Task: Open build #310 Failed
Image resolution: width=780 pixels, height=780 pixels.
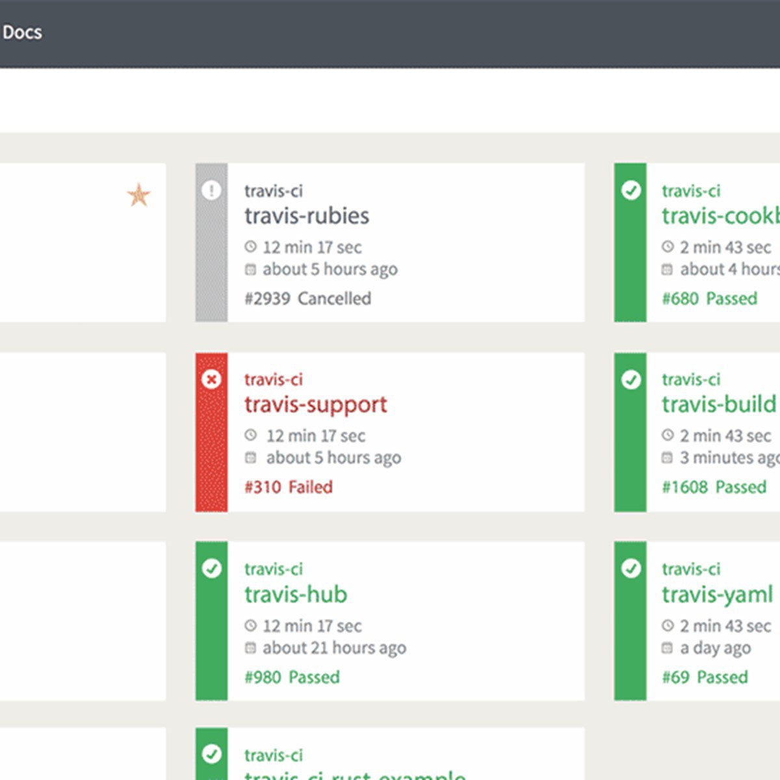Action: (289, 487)
